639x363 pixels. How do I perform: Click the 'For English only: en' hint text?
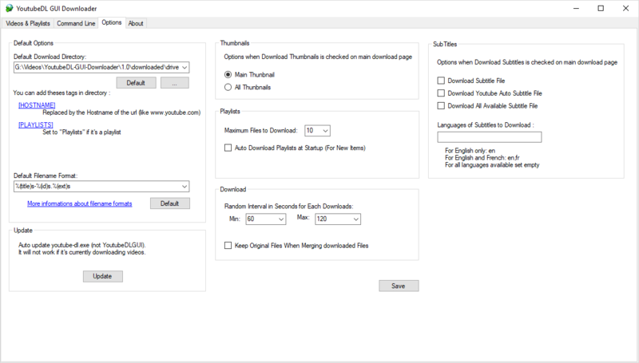[x=470, y=151]
